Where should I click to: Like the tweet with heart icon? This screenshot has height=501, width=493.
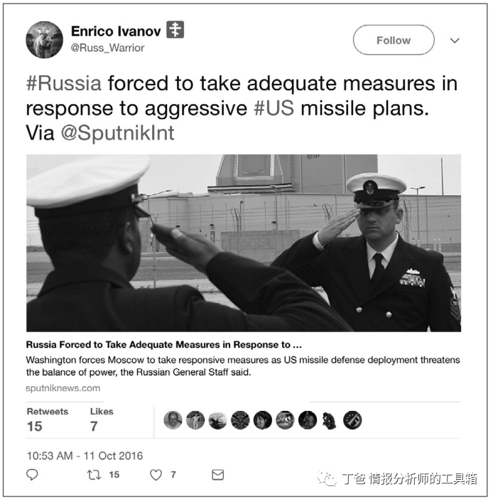156,475
